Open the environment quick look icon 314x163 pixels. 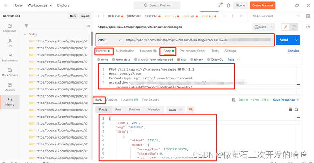[308, 16]
